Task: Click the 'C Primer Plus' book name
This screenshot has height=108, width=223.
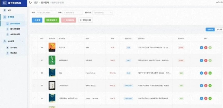Action: pyautogui.click(x=63, y=86)
